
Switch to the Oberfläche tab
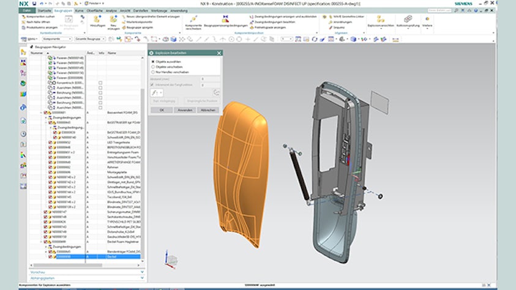click(94, 10)
